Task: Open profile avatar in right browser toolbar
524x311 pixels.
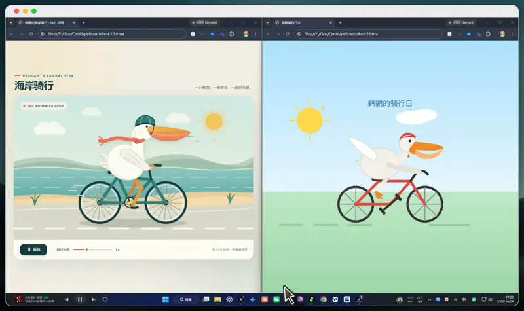Action: click(x=502, y=34)
